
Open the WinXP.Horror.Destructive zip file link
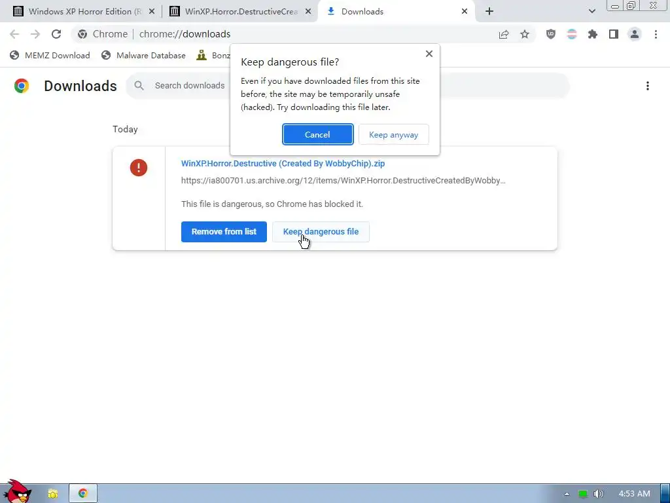[283, 163]
